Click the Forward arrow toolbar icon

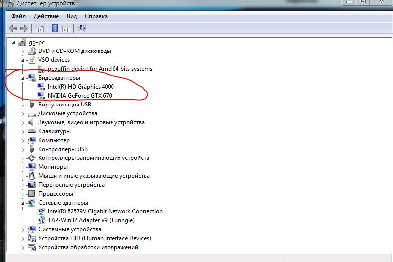(23, 28)
